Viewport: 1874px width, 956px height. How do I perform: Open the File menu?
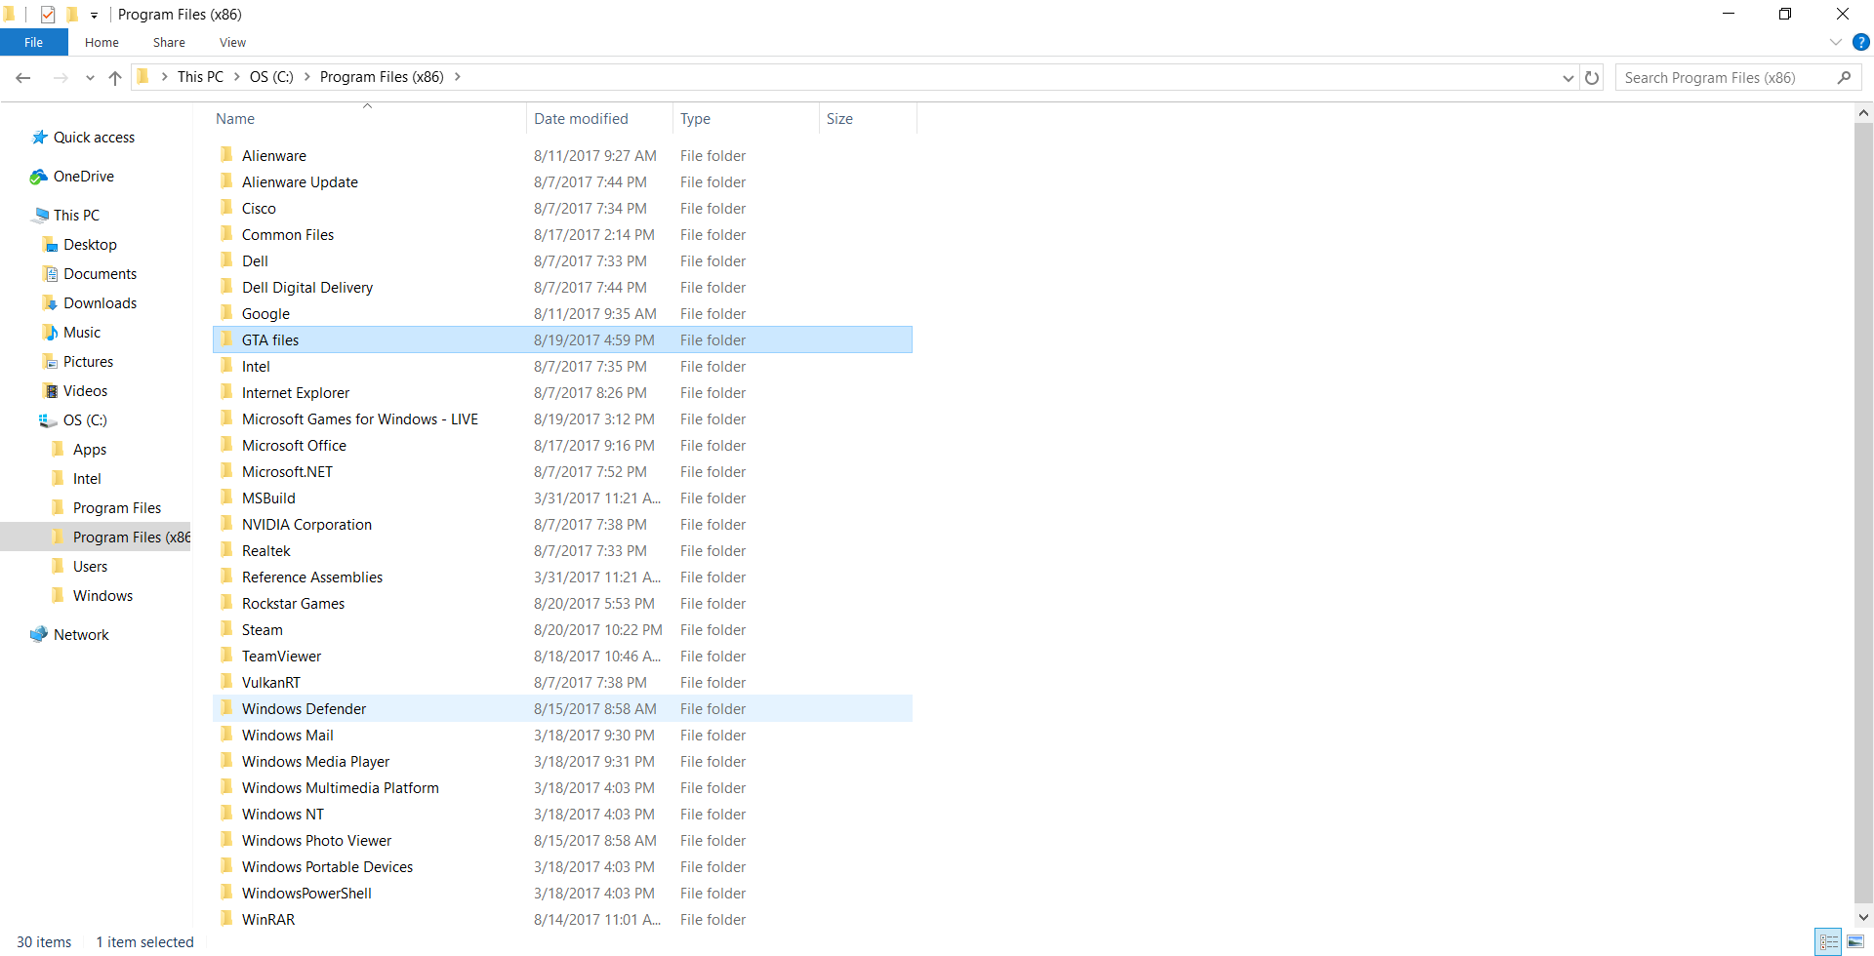34,42
